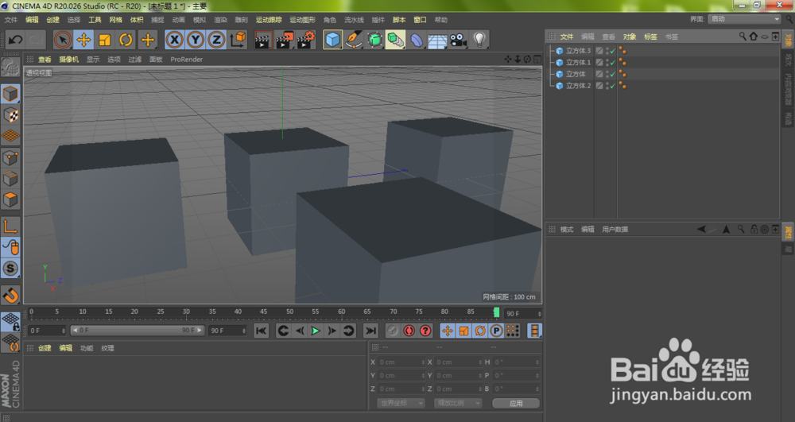The width and height of the screenshot is (795, 422).
Task: Toggle visibility dots for 立方体.3
Action: (607, 51)
